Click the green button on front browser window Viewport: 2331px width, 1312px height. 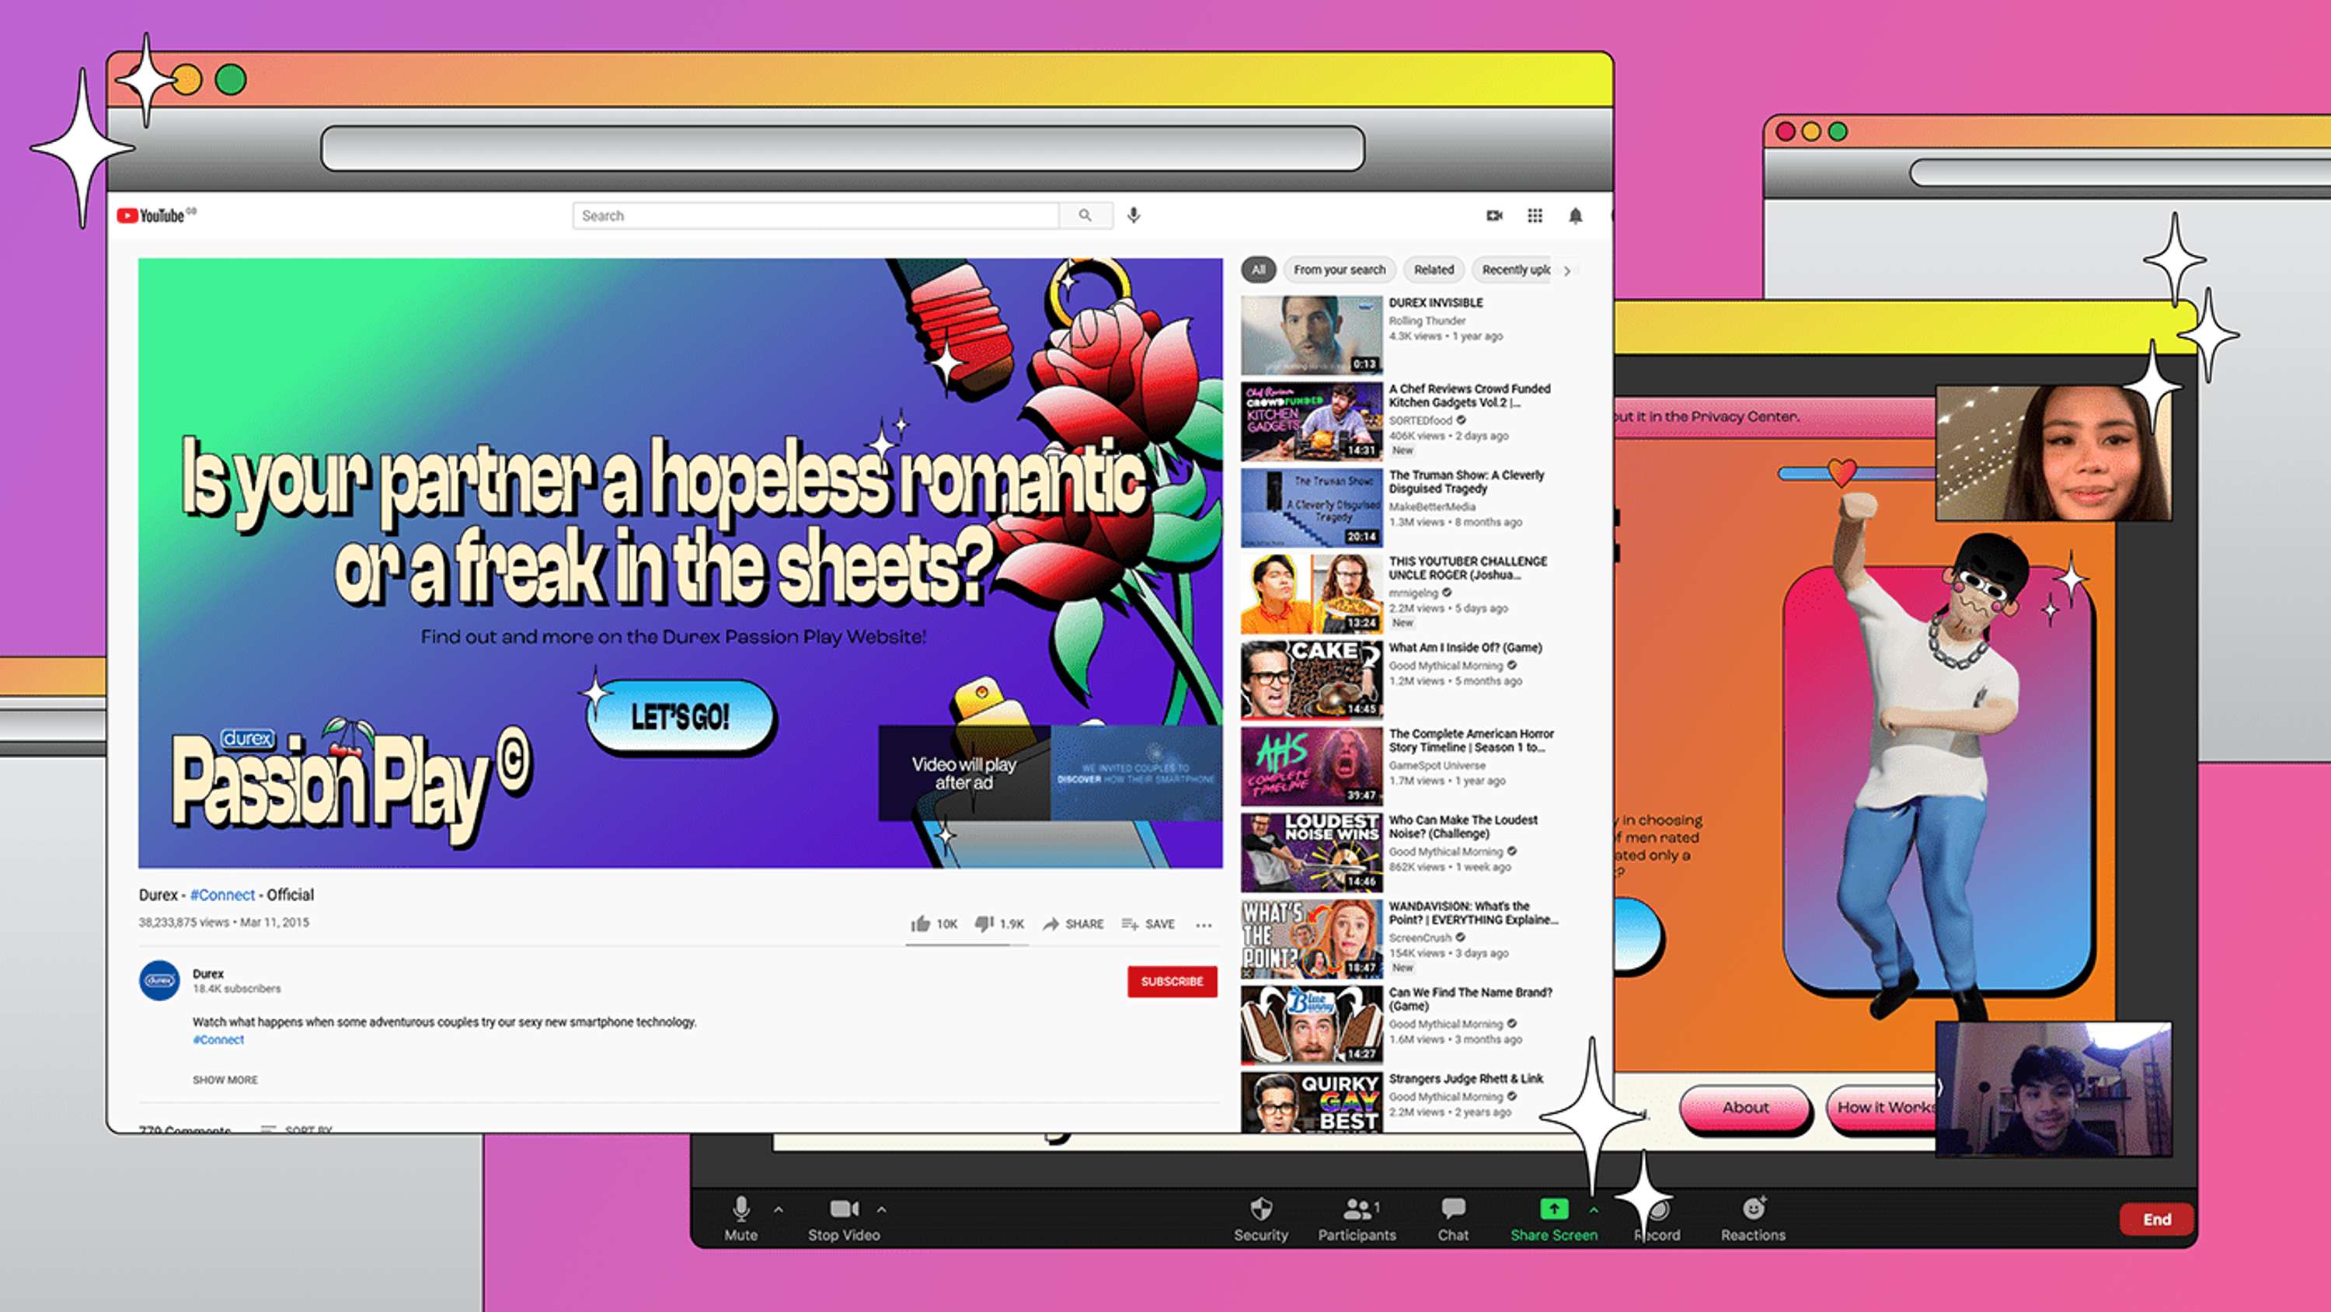[x=231, y=80]
